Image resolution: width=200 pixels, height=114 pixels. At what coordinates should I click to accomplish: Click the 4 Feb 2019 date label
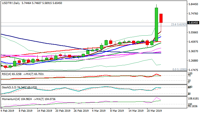[x=7, y=111]
